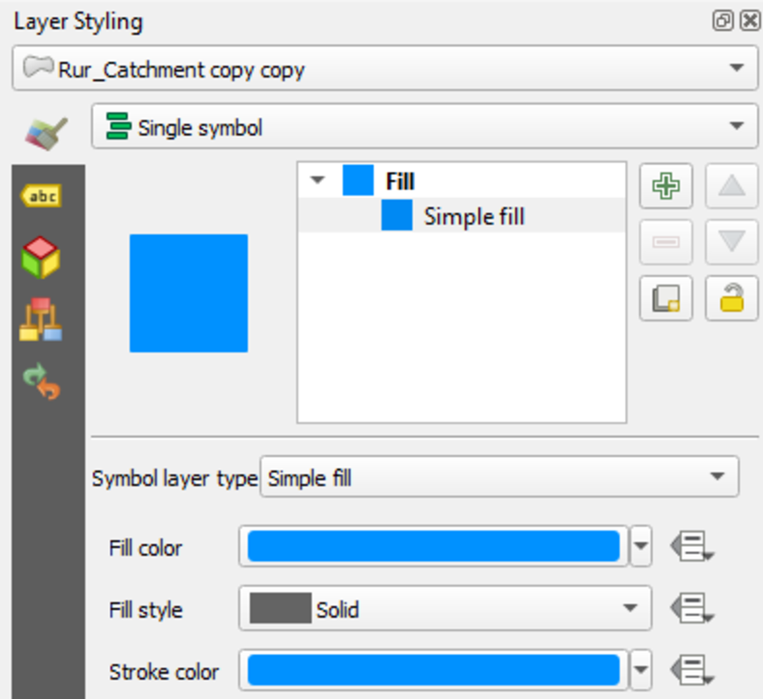
Task: Select the Simple fill tree row
Action: (461, 215)
